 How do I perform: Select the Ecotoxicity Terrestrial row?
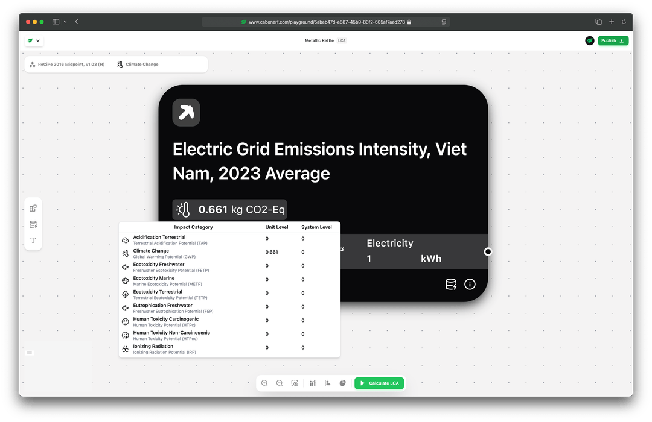(229, 294)
